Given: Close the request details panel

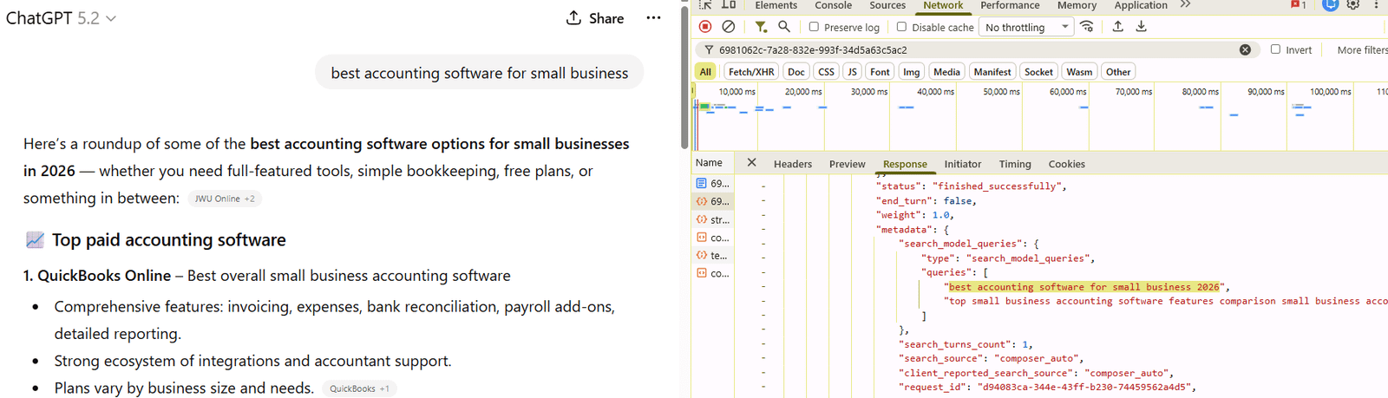Looking at the screenshot, I should coord(751,162).
